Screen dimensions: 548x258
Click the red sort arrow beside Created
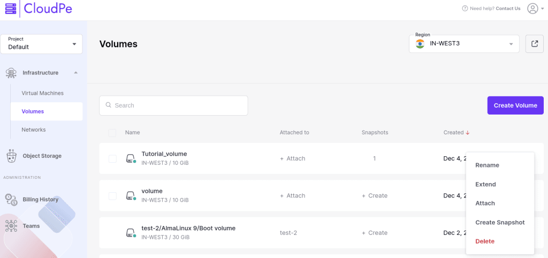point(467,133)
